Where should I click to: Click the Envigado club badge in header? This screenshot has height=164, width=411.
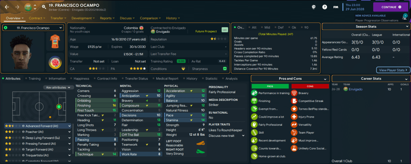(x=28, y=7)
